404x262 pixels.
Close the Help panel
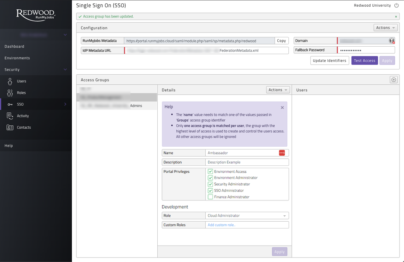[x=283, y=107]
